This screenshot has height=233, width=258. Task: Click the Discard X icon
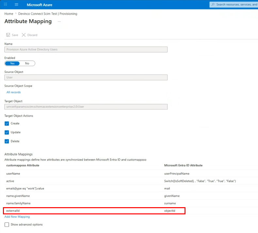tap(24, 35)
